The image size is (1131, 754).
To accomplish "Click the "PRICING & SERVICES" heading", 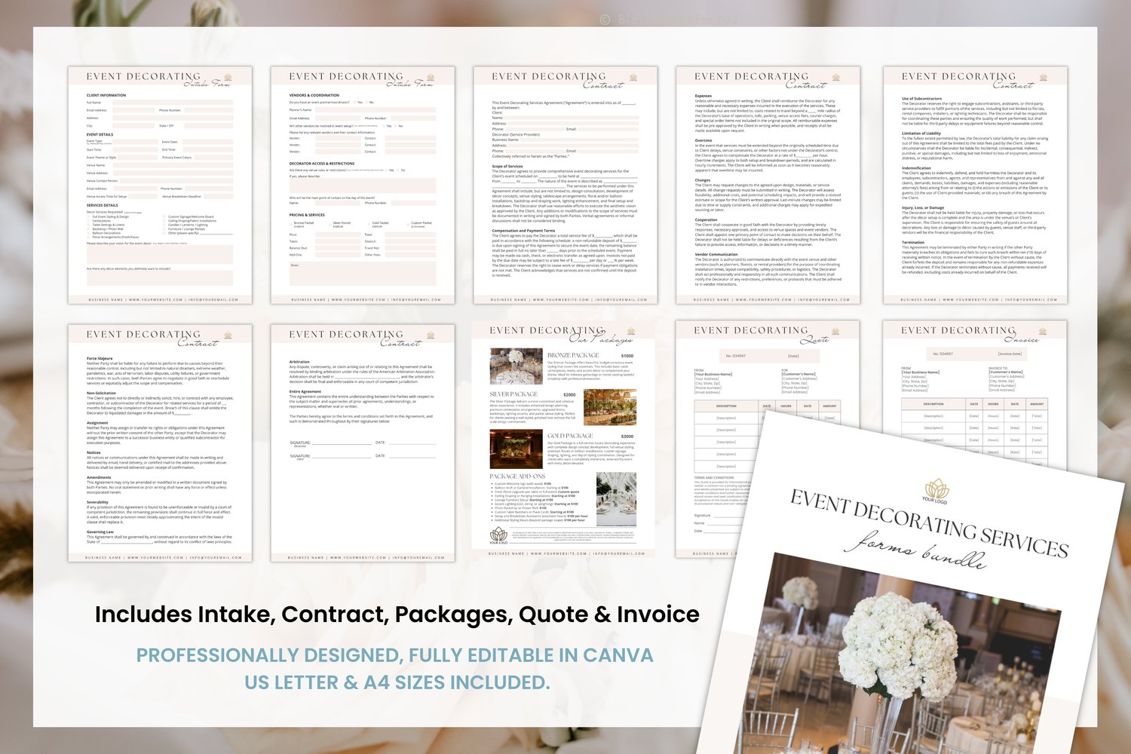I will click(x=307, y=215).
